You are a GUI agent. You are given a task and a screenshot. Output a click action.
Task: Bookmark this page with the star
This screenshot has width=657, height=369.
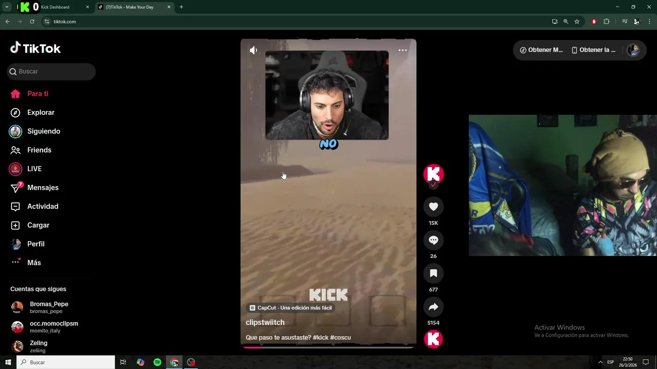click(x=577, y=22)
